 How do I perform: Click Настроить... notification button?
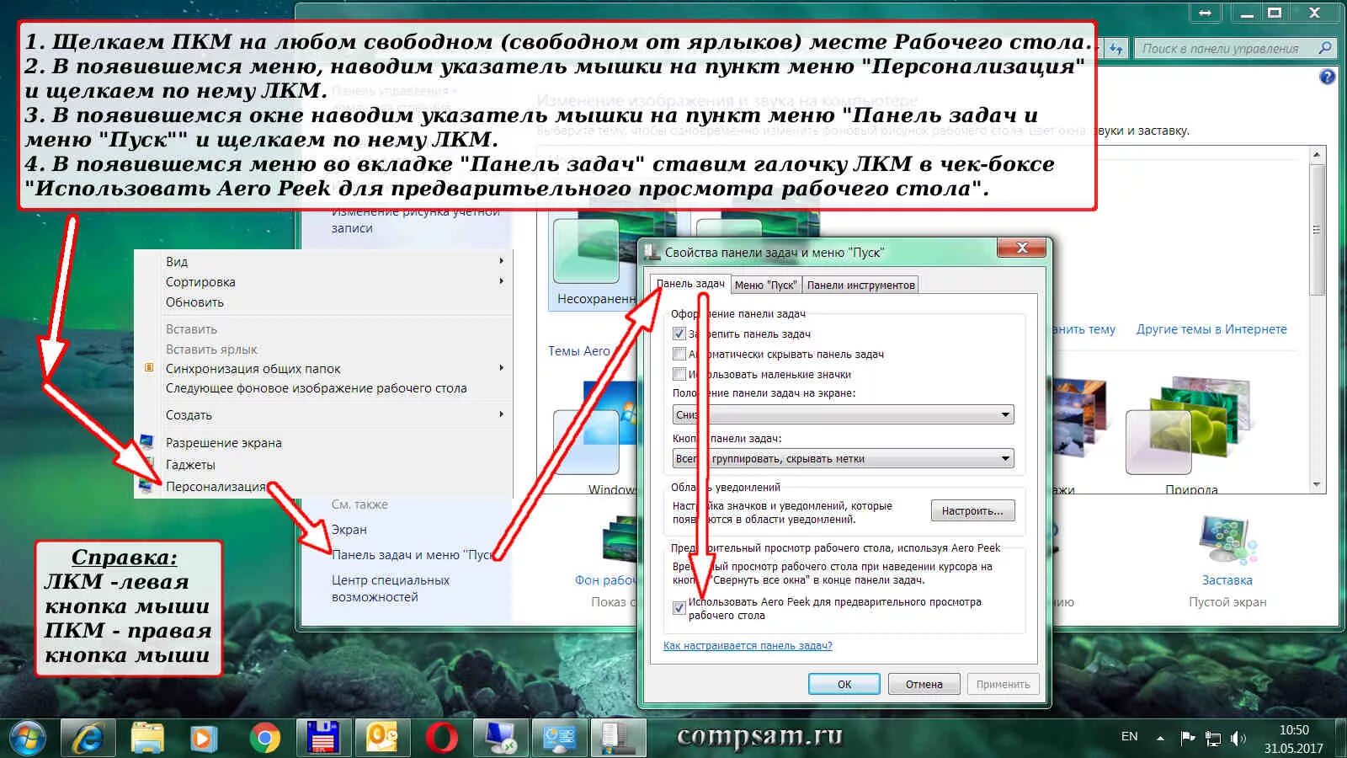click(x=972, y=510)
